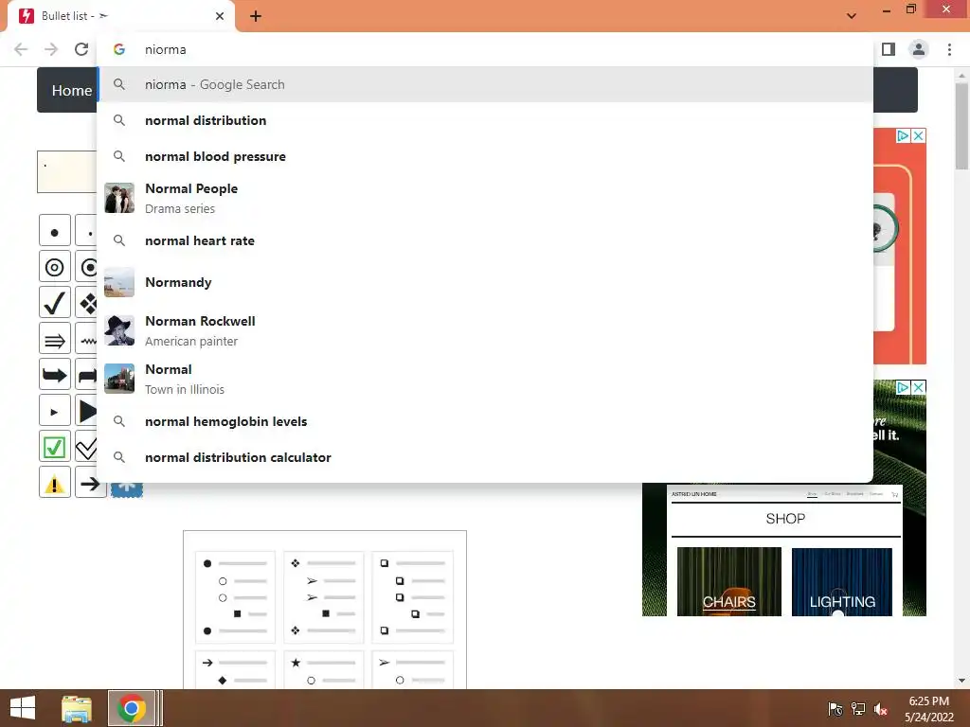The image size is (970, 727).
Task: Click the address bar text niorma
Action: (x=165, y=49)
